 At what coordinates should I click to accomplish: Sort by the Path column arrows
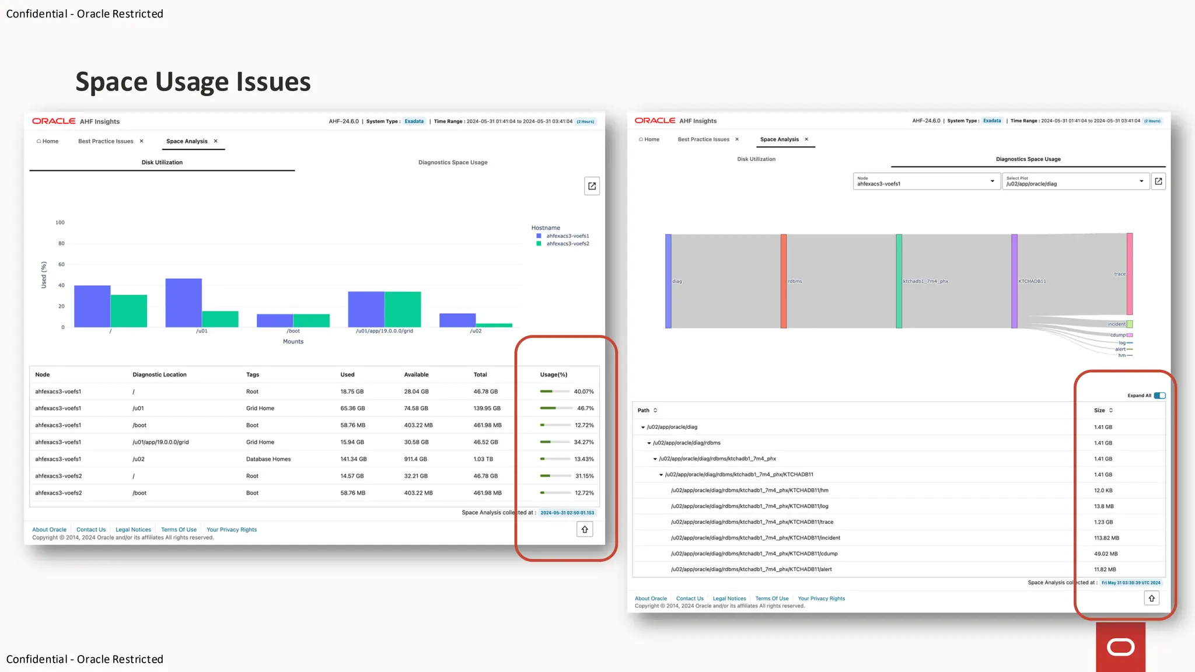coord(655,411)
